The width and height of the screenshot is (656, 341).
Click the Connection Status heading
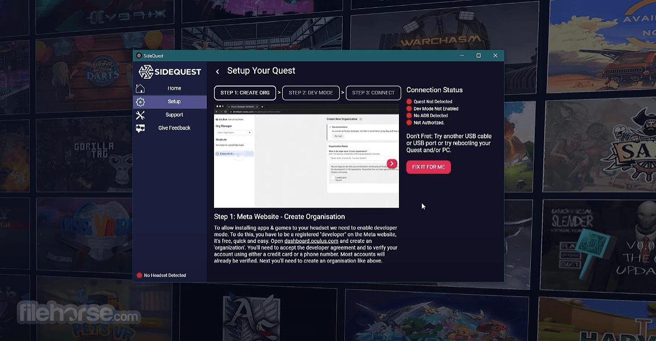(434, 90)
